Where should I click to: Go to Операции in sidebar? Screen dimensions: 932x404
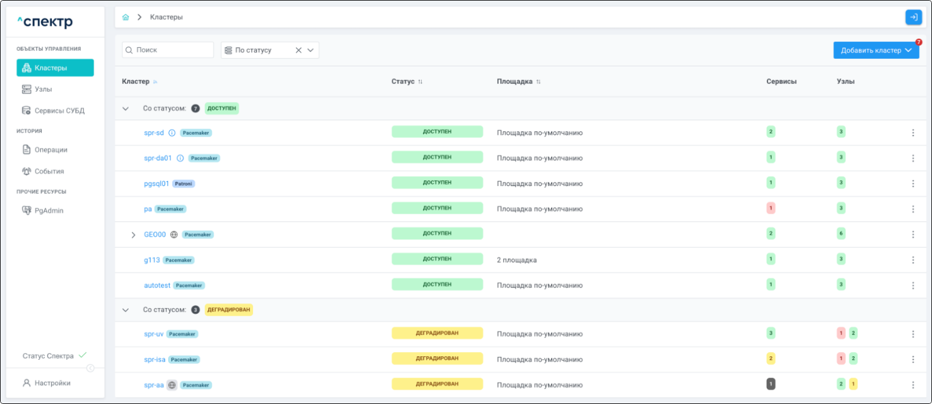click(51, 150)
